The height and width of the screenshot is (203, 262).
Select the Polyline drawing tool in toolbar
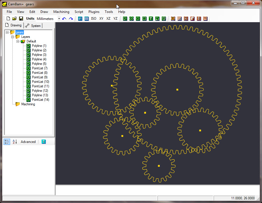(x=125, y=19)
